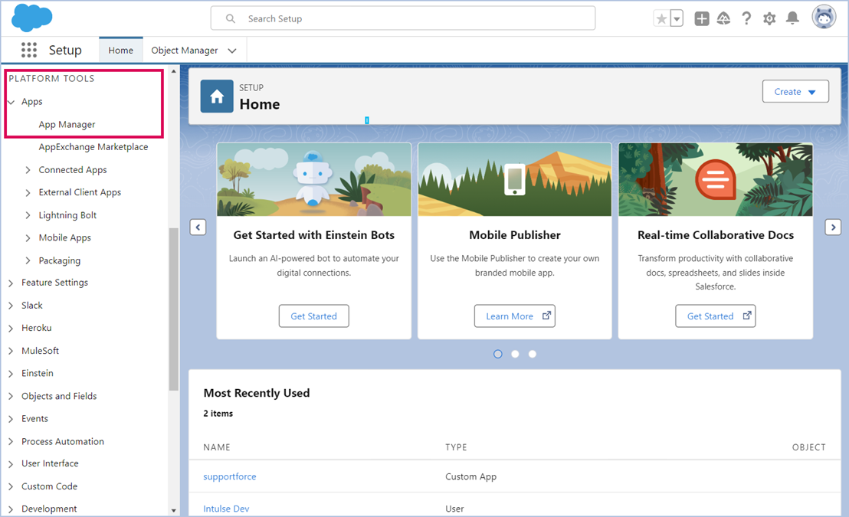Switch to the Home tab
The image size is (849, 517).
click(121, 51)
